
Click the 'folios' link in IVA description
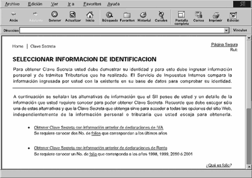[x=96, y=133]
